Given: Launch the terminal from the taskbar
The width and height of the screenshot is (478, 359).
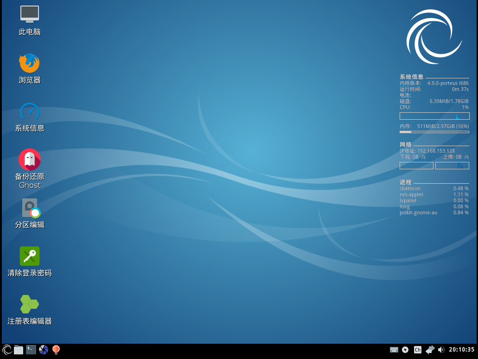Looking at the screenshot, I should click(x=31, y=350).
